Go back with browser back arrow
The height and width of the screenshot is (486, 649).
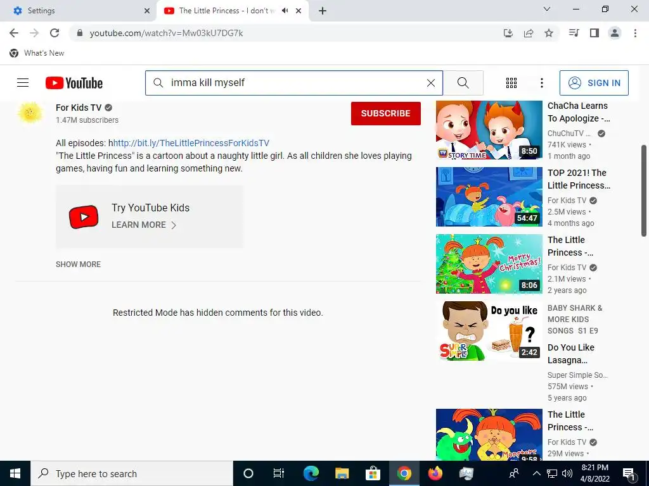[x=14, y=33]
